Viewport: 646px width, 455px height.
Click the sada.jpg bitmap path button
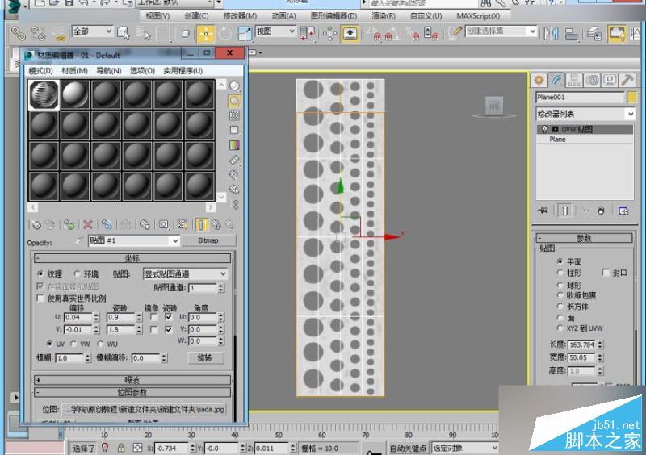click(x=144, y=409)
